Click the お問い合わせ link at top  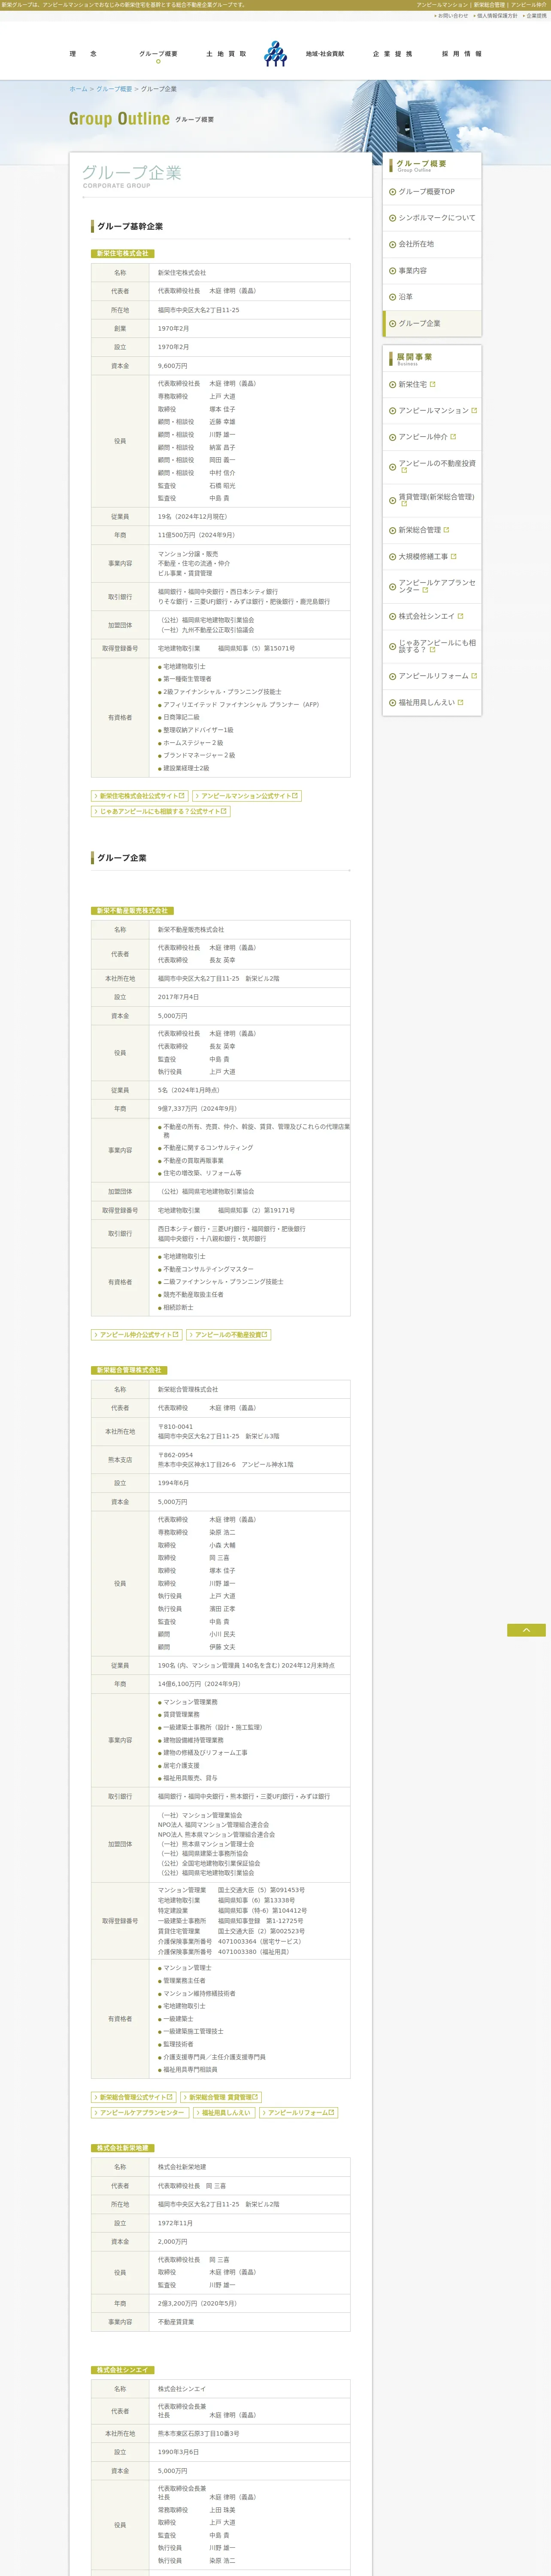coord(451,16)
